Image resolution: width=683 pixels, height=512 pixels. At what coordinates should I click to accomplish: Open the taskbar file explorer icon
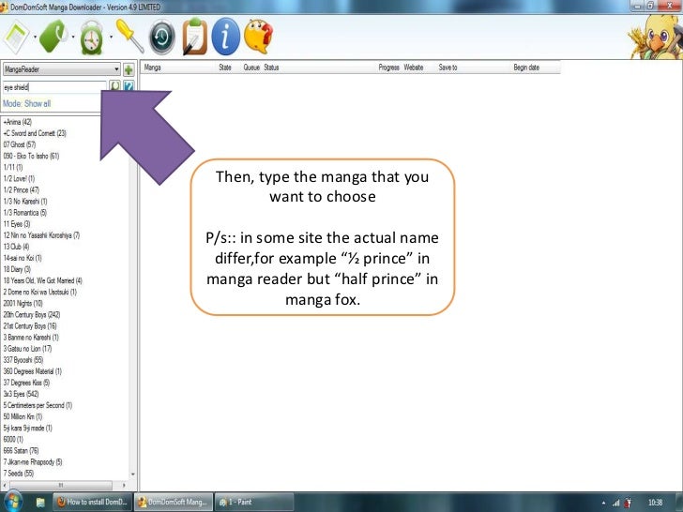(x=40, y=503)
